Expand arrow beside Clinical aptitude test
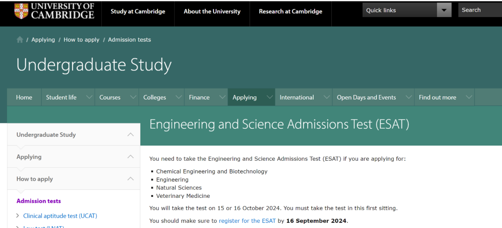 coord(18,216)
